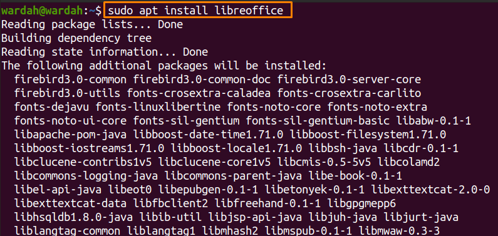
Task: Click the libexttextcat-2.0-0 package name
Action: (431, 190)
